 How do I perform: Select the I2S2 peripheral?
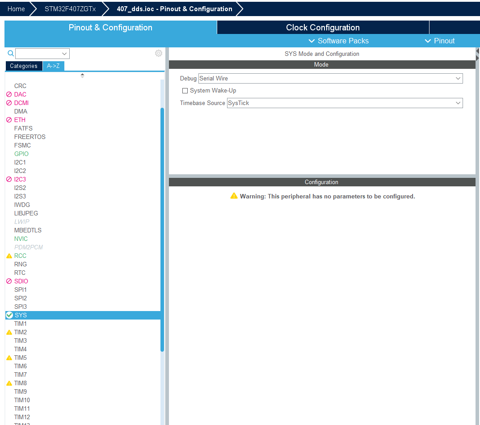(20, 188)
